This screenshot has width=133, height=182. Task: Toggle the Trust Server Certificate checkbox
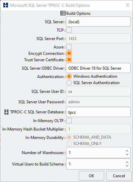pos(69,60)
